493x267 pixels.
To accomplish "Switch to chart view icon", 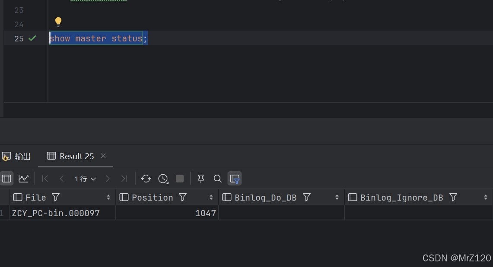I will (23, 179).
